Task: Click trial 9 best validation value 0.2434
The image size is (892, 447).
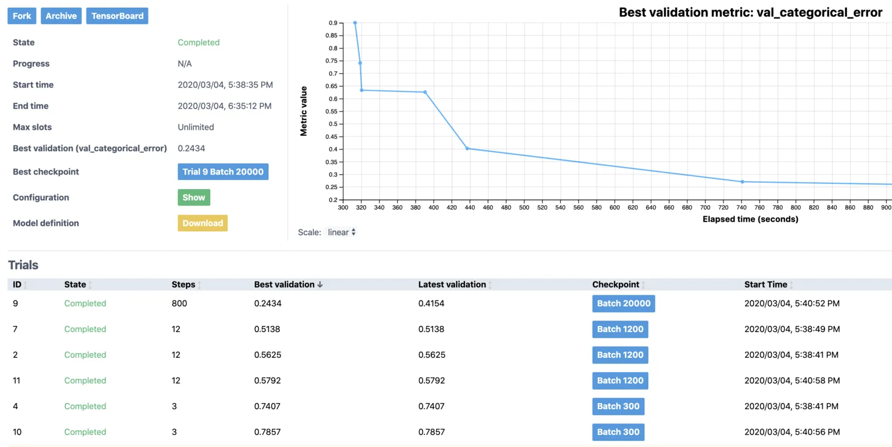Action: 268,303
